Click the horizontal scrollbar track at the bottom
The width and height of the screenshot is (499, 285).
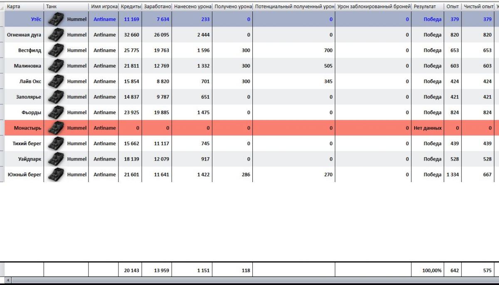pos(249,281)
